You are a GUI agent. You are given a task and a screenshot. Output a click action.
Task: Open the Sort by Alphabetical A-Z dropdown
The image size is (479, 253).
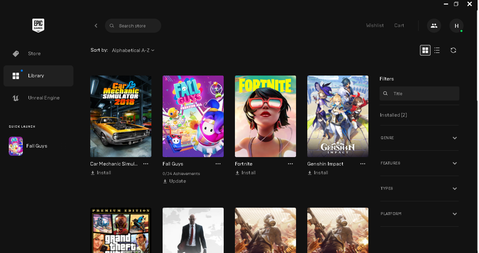pyautogui.click(x=133, y=50)
